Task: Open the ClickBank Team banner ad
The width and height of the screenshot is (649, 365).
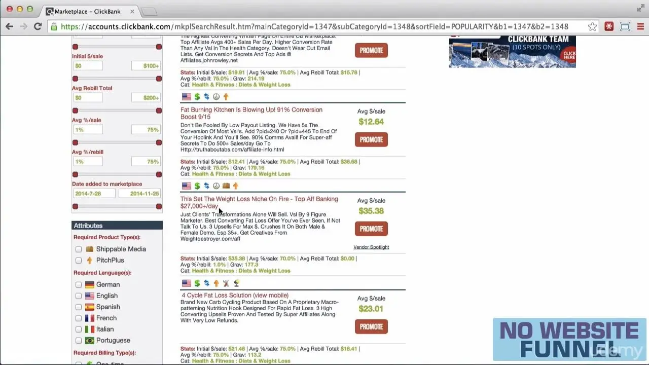Action: [x=513, y=52]
